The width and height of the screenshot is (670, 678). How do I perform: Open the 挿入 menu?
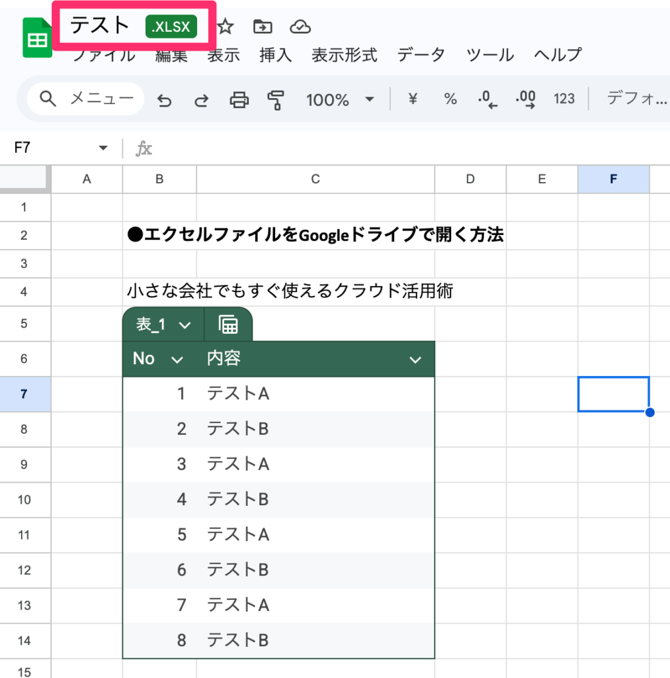pos(275,56)
